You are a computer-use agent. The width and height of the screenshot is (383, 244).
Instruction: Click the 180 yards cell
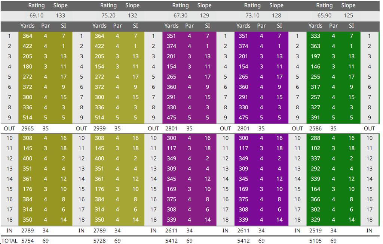27,67
